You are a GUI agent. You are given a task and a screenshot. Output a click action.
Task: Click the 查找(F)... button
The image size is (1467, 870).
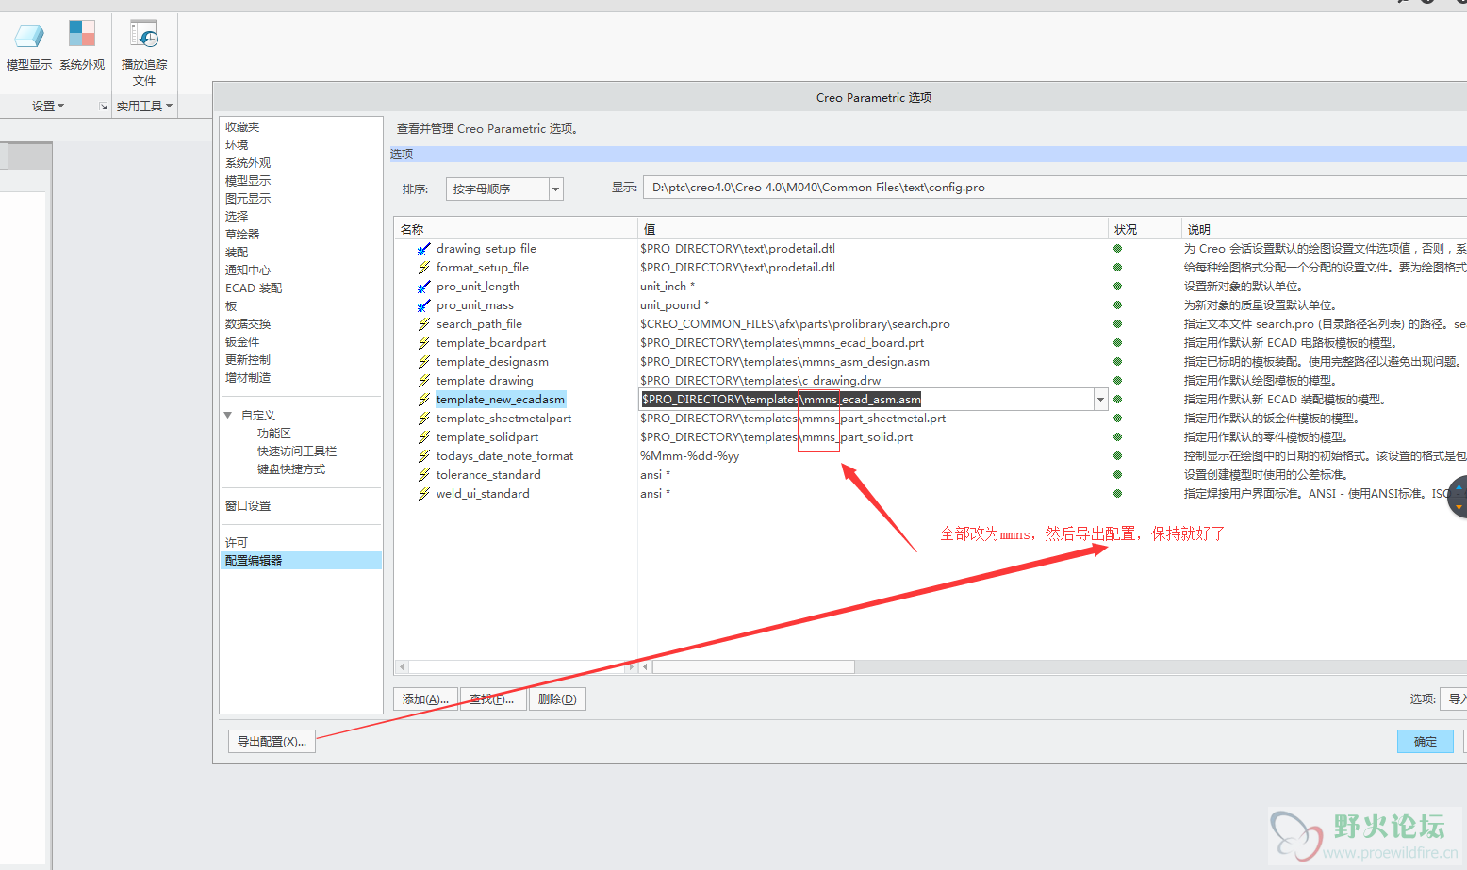pos(491,699)
